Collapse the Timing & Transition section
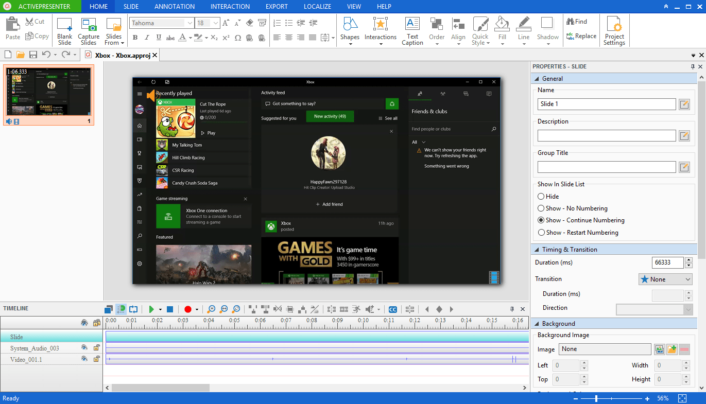This screenshot has width=706, height=404. 536,249
